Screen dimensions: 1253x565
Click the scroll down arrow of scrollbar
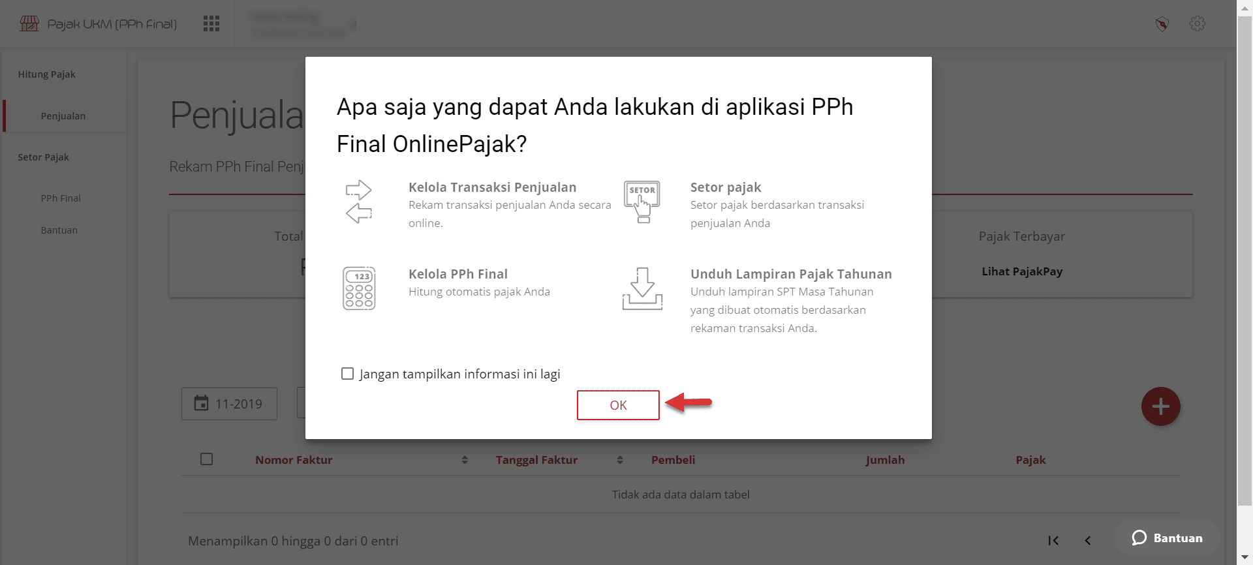tap(1245, 557)
